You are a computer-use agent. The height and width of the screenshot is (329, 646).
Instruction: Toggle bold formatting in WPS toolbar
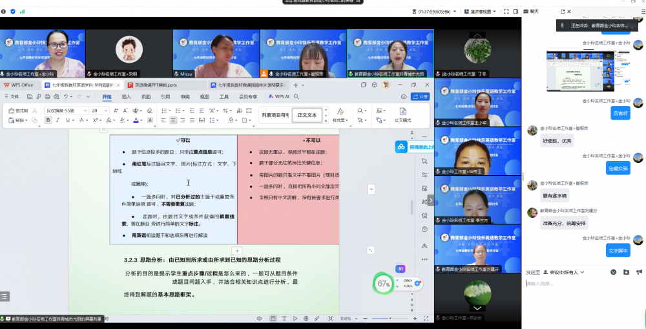click(48, 120)
